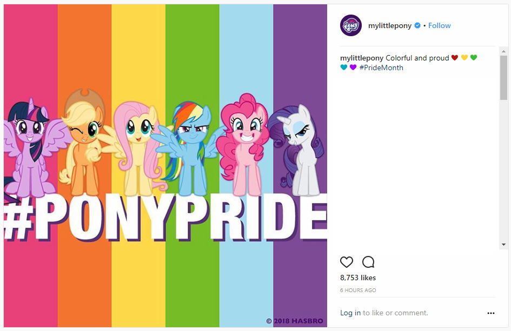511x331 pixels.
Task: Click the red heart emoji in caption
Action: coord(455,58)
